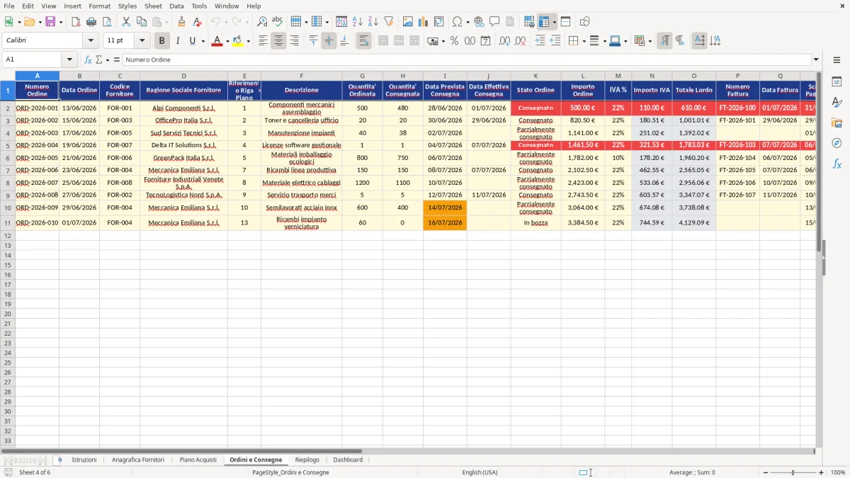The width and height of the screenshot is (850, 478).
Task: Click the Copy icon
Action: [142, 22]
